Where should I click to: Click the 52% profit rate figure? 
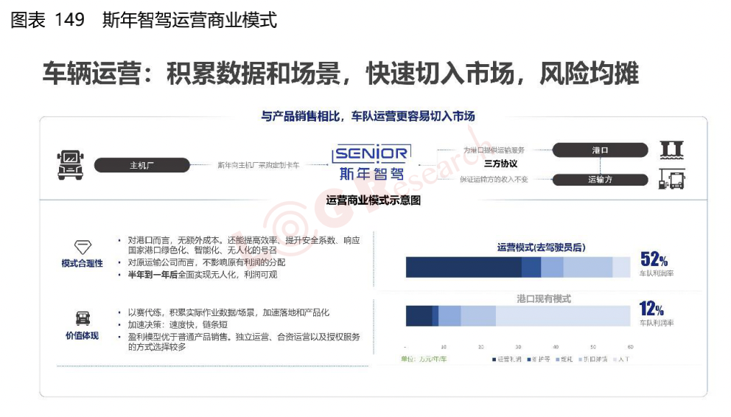pos(654,259)
